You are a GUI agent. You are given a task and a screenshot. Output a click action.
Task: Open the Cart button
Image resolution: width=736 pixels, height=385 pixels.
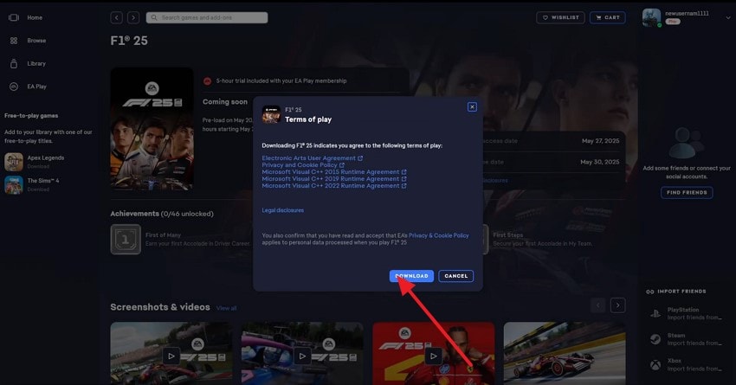[607, 18]
